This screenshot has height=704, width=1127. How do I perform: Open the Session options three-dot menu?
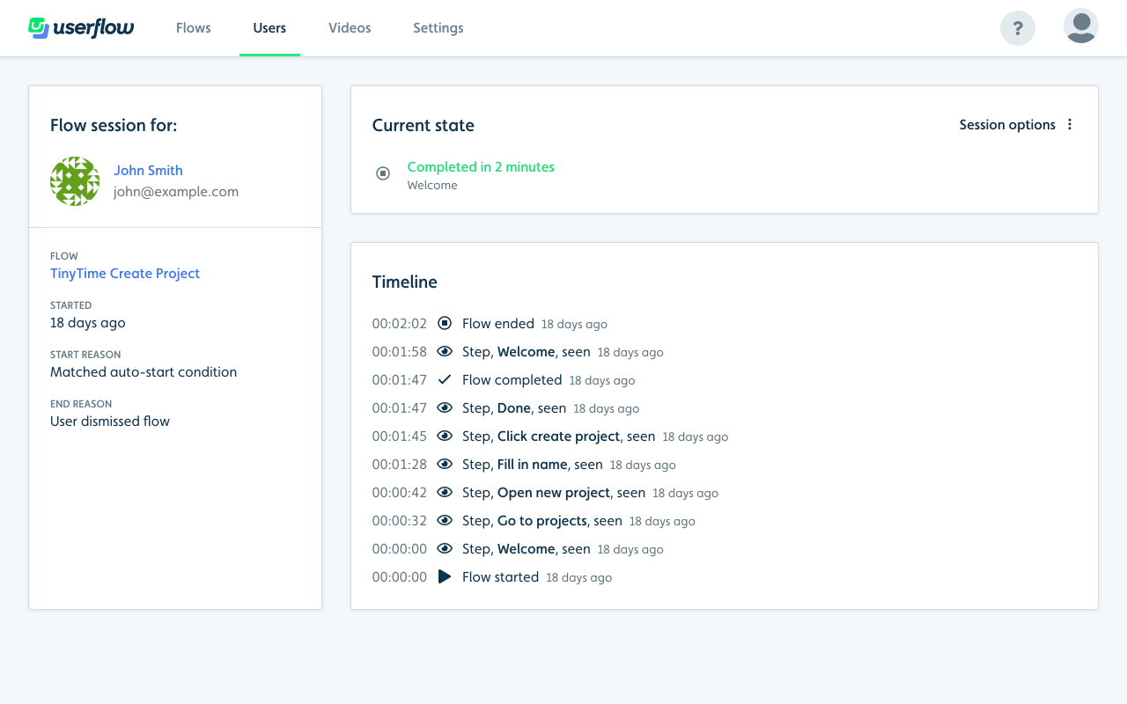point(1070,125)
